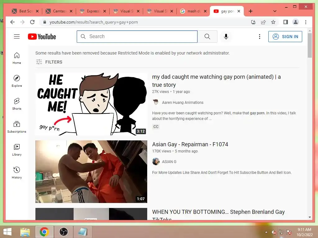Switch to the first 'Visual S' tab
Screen dimensions: 318x238
pos(126,11)
